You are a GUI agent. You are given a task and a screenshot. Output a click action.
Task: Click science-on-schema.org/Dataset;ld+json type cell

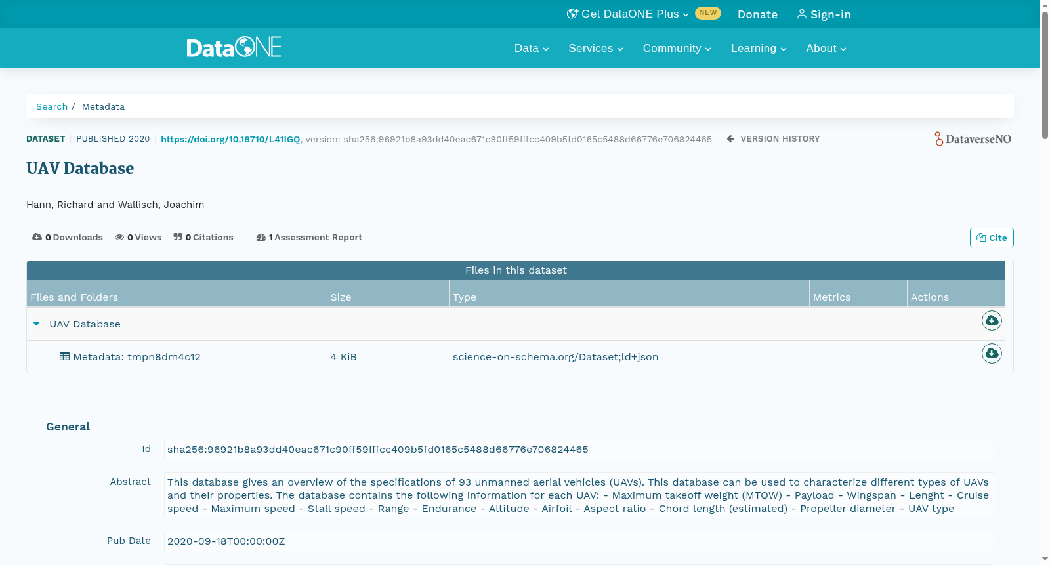tap(555, 357)
